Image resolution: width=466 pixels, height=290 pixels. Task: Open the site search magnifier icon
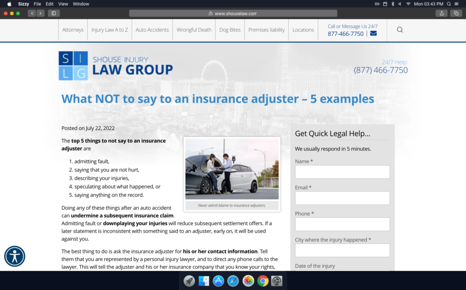(x=400, y=29)
